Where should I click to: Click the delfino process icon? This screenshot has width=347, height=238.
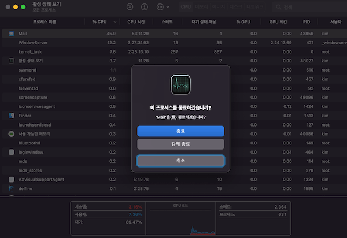tap(12, 188)
